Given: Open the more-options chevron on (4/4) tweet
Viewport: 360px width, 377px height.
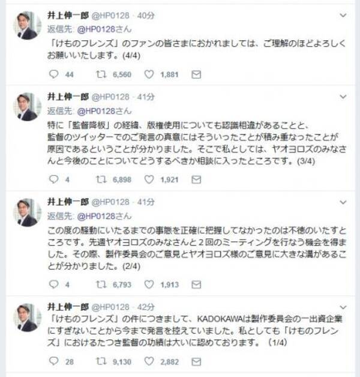Looking at the screenshot, I should tap(343, 14).
